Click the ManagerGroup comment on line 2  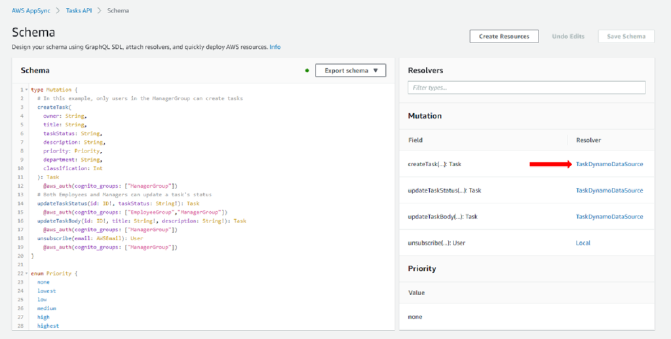tap(140, 98)
